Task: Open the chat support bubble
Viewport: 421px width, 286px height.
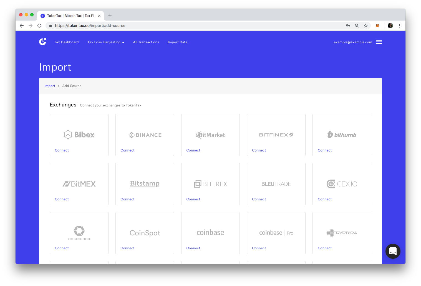Action: coord(393,251)
